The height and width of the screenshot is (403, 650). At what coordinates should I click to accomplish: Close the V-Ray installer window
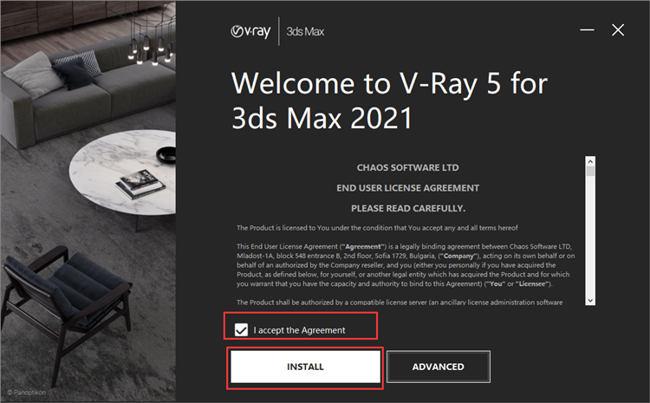pyautogui.click(x=618, y=29)
